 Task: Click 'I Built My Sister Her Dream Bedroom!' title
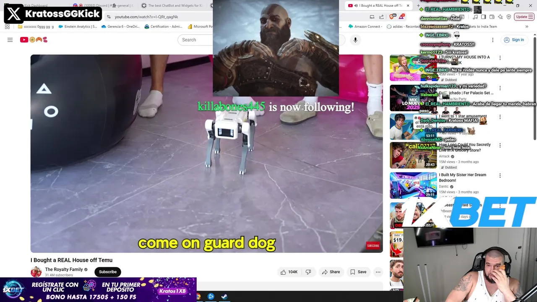[x=462, y=177]
